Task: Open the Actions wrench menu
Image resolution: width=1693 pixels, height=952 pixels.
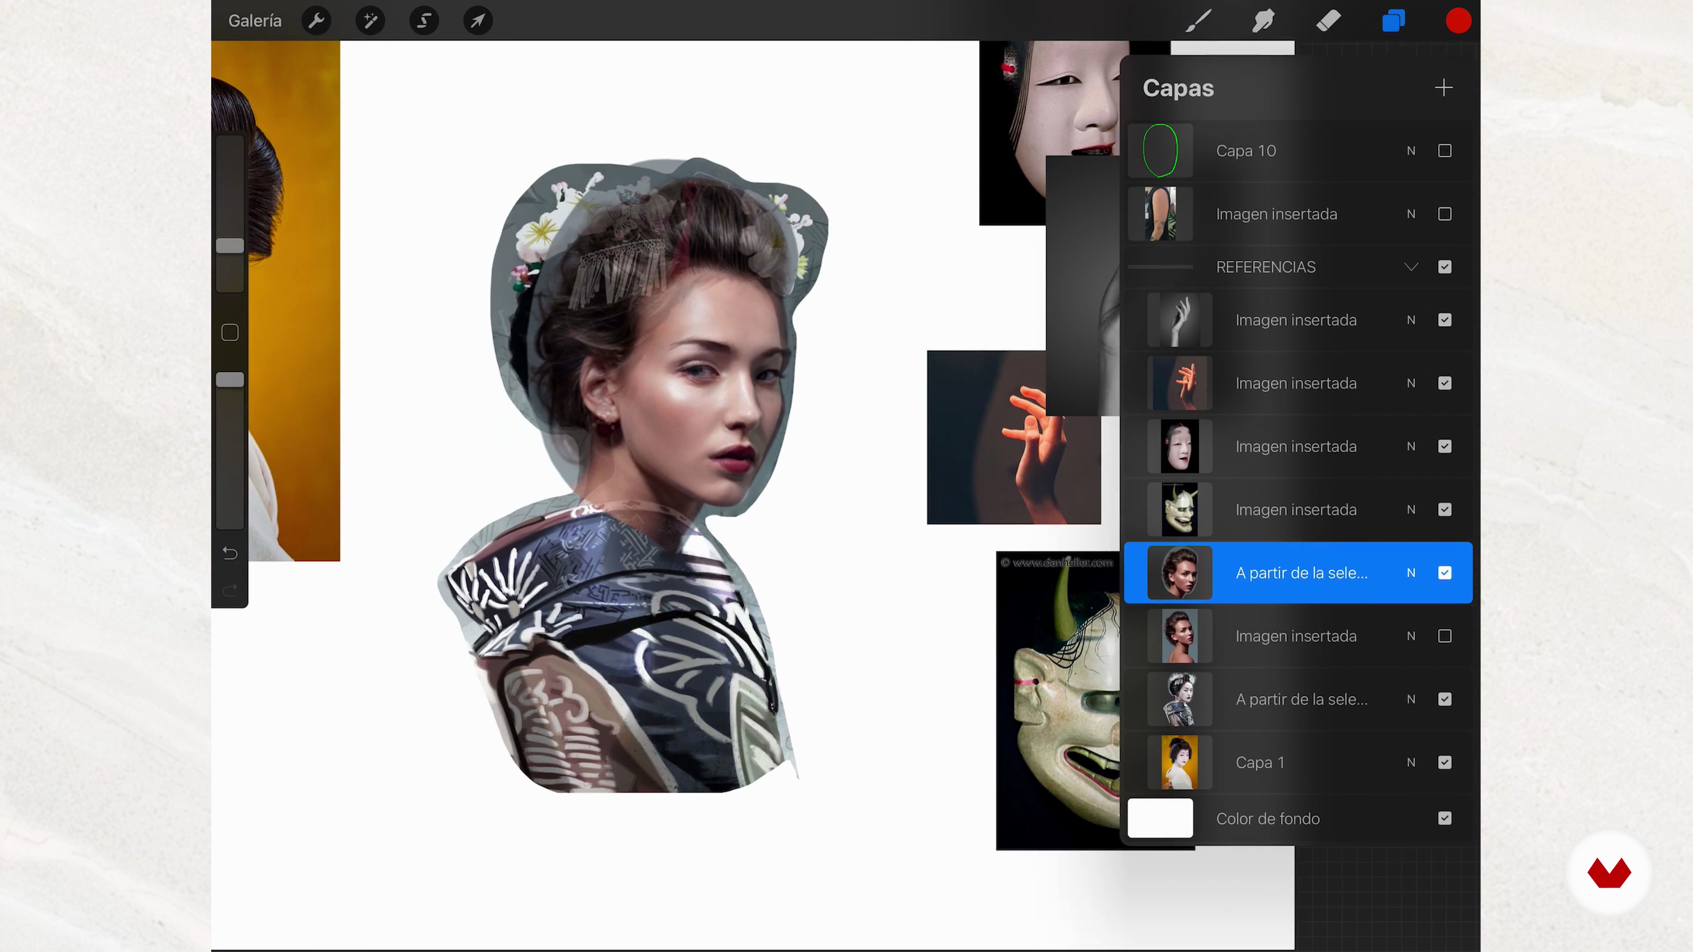Action: 316,21
